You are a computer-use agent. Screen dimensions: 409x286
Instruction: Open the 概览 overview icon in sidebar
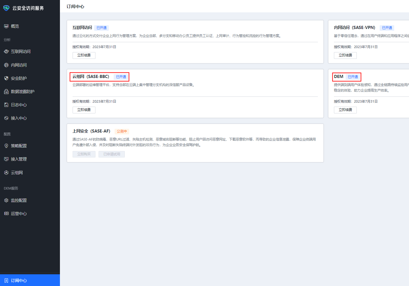click(x=6, y=26)
